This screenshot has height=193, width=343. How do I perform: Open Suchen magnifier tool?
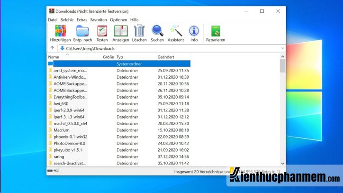click(157, 31)
